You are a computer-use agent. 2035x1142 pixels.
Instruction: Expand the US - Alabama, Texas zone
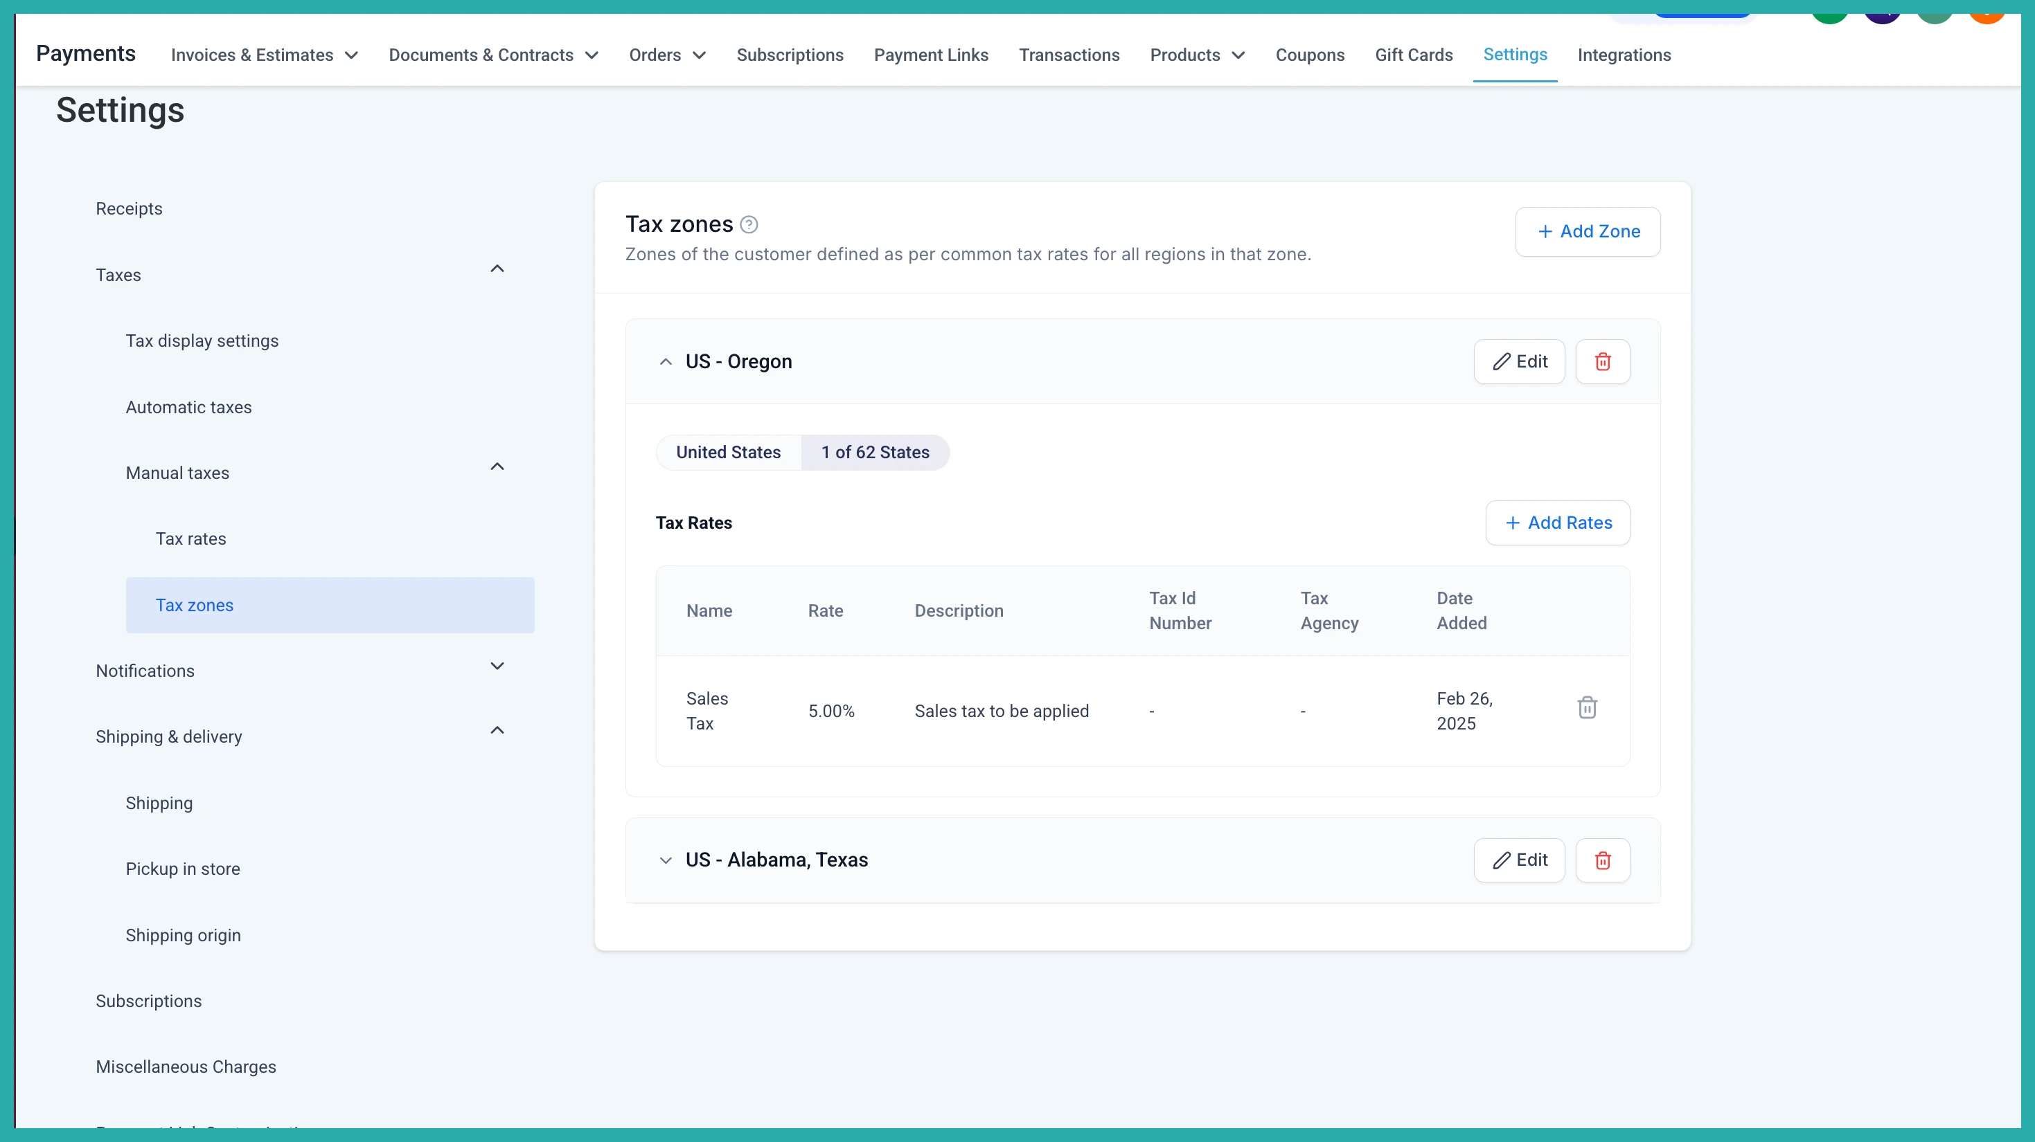(665, 860)
